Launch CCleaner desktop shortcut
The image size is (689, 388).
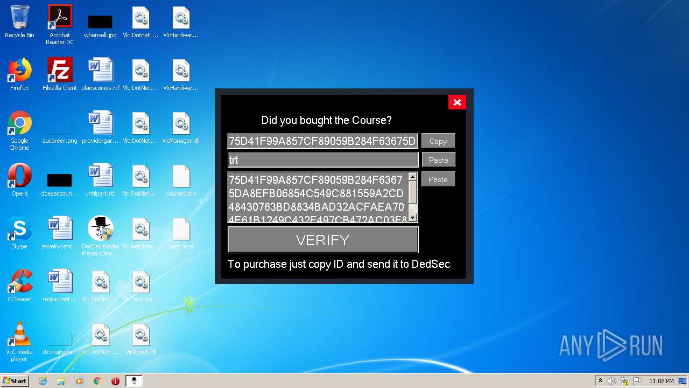coord(19,286)
